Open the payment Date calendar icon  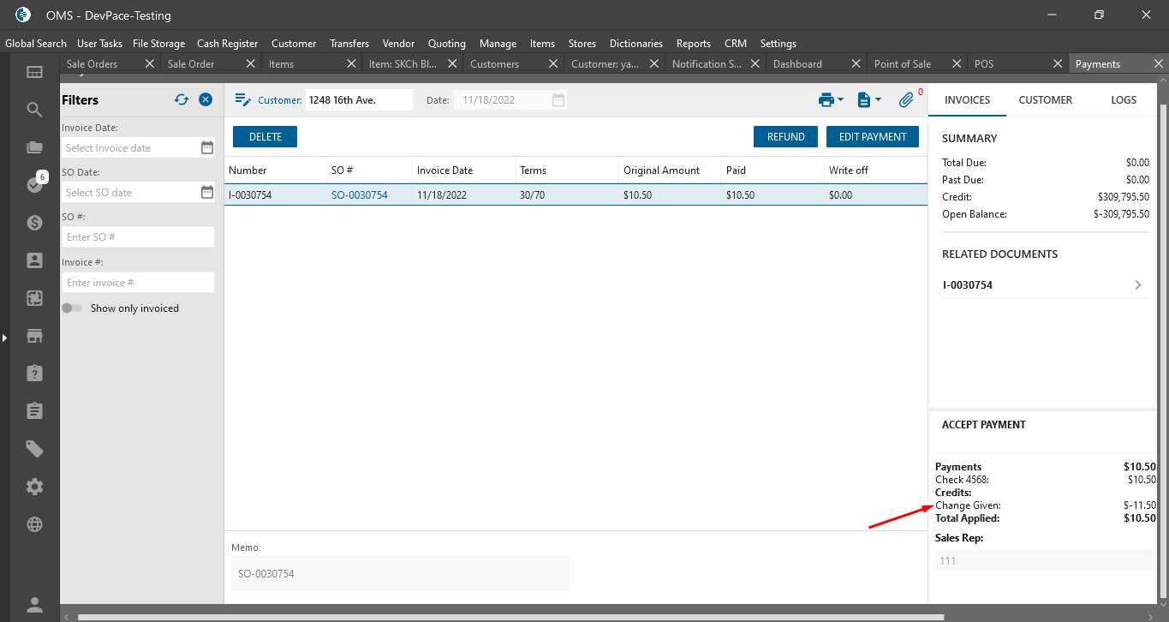point(558,100)
